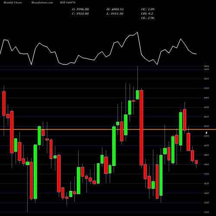Viewport: 216px width, 216px height.
Task: Click the 5494 price axis label
Action: [206, 66]
